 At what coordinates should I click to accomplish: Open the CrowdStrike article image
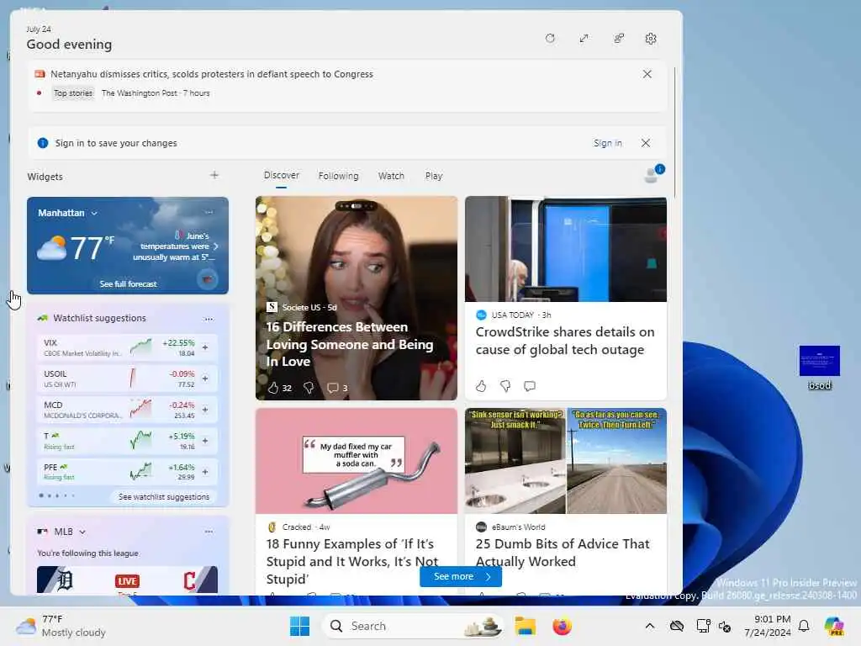[x=566, y=249]
